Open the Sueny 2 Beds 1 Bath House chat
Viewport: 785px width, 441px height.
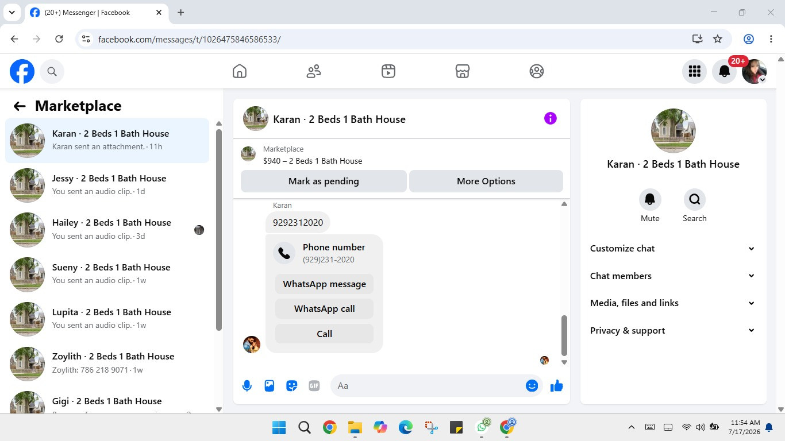coord(107,274)
